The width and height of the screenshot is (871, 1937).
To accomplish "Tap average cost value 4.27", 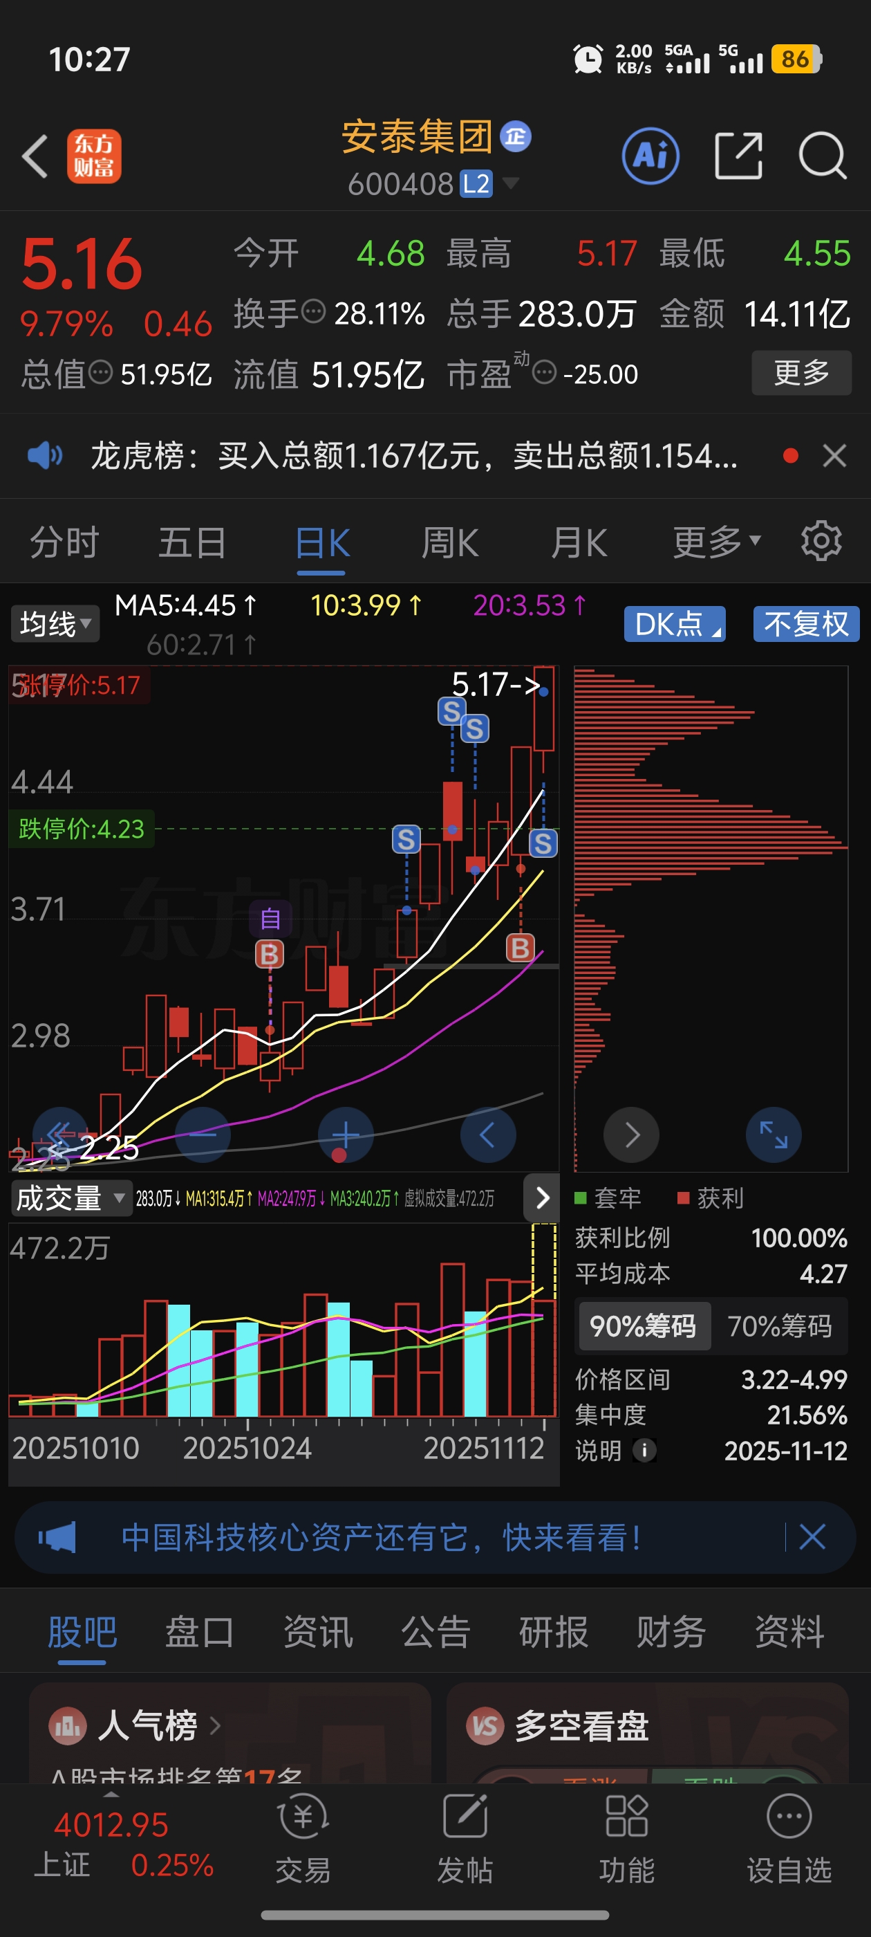I will pyautogui.click(x=823, y=1274).
